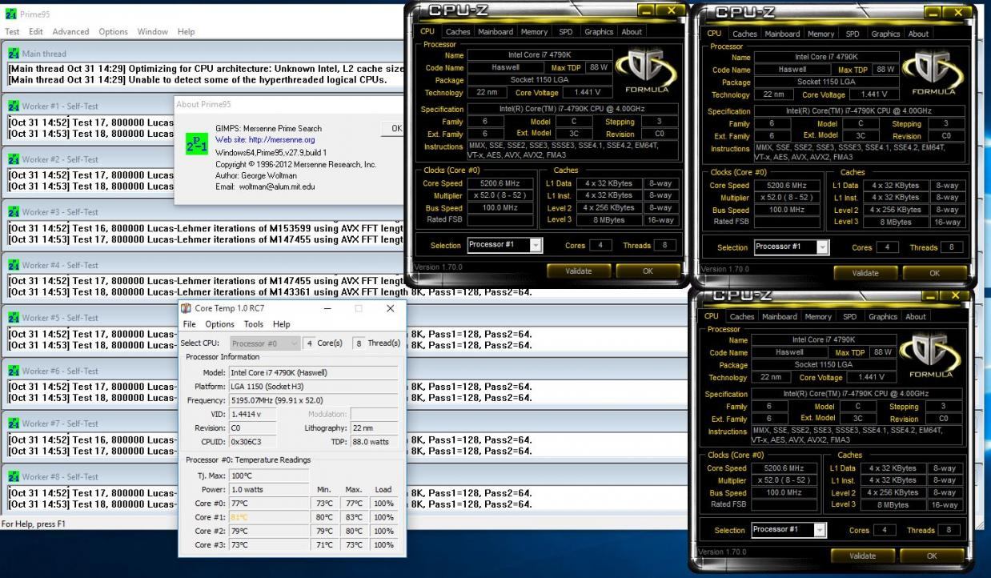
Task: Open the Test menu in Prime95
Action: pyautogui.click(x=12, y=32)
